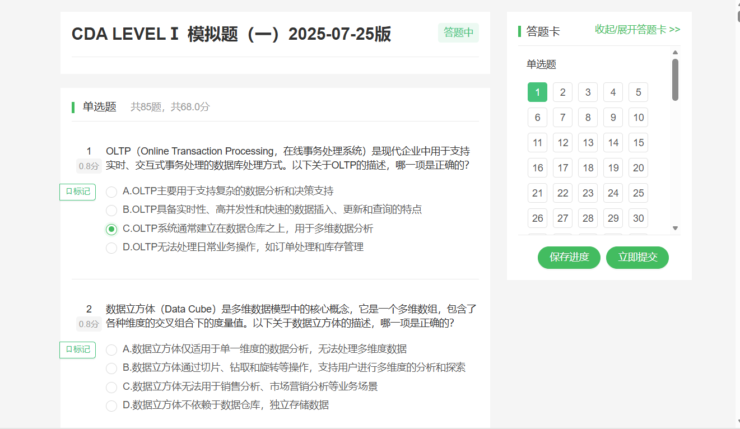The width and height of the screenshot is (740, 429).
Task: Select option A for the data cube question
Action: point(111,350)
